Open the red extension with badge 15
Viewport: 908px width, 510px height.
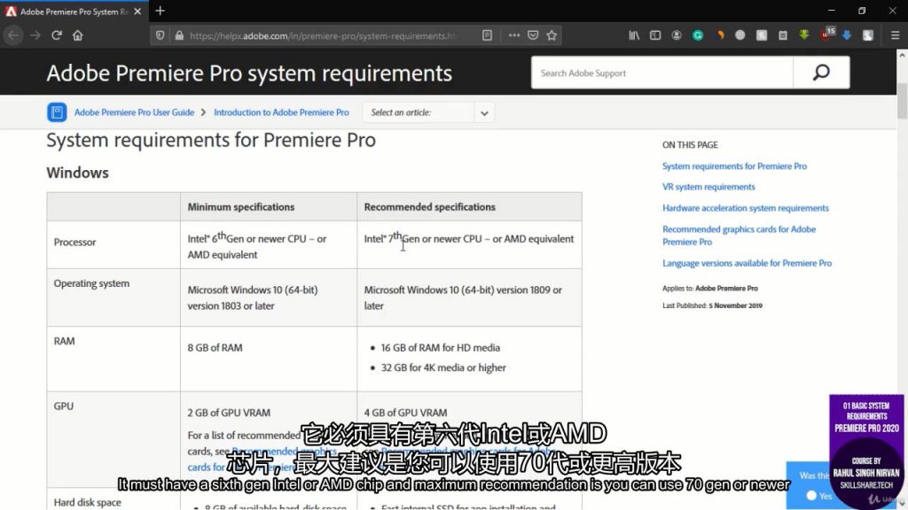[826, 35]
